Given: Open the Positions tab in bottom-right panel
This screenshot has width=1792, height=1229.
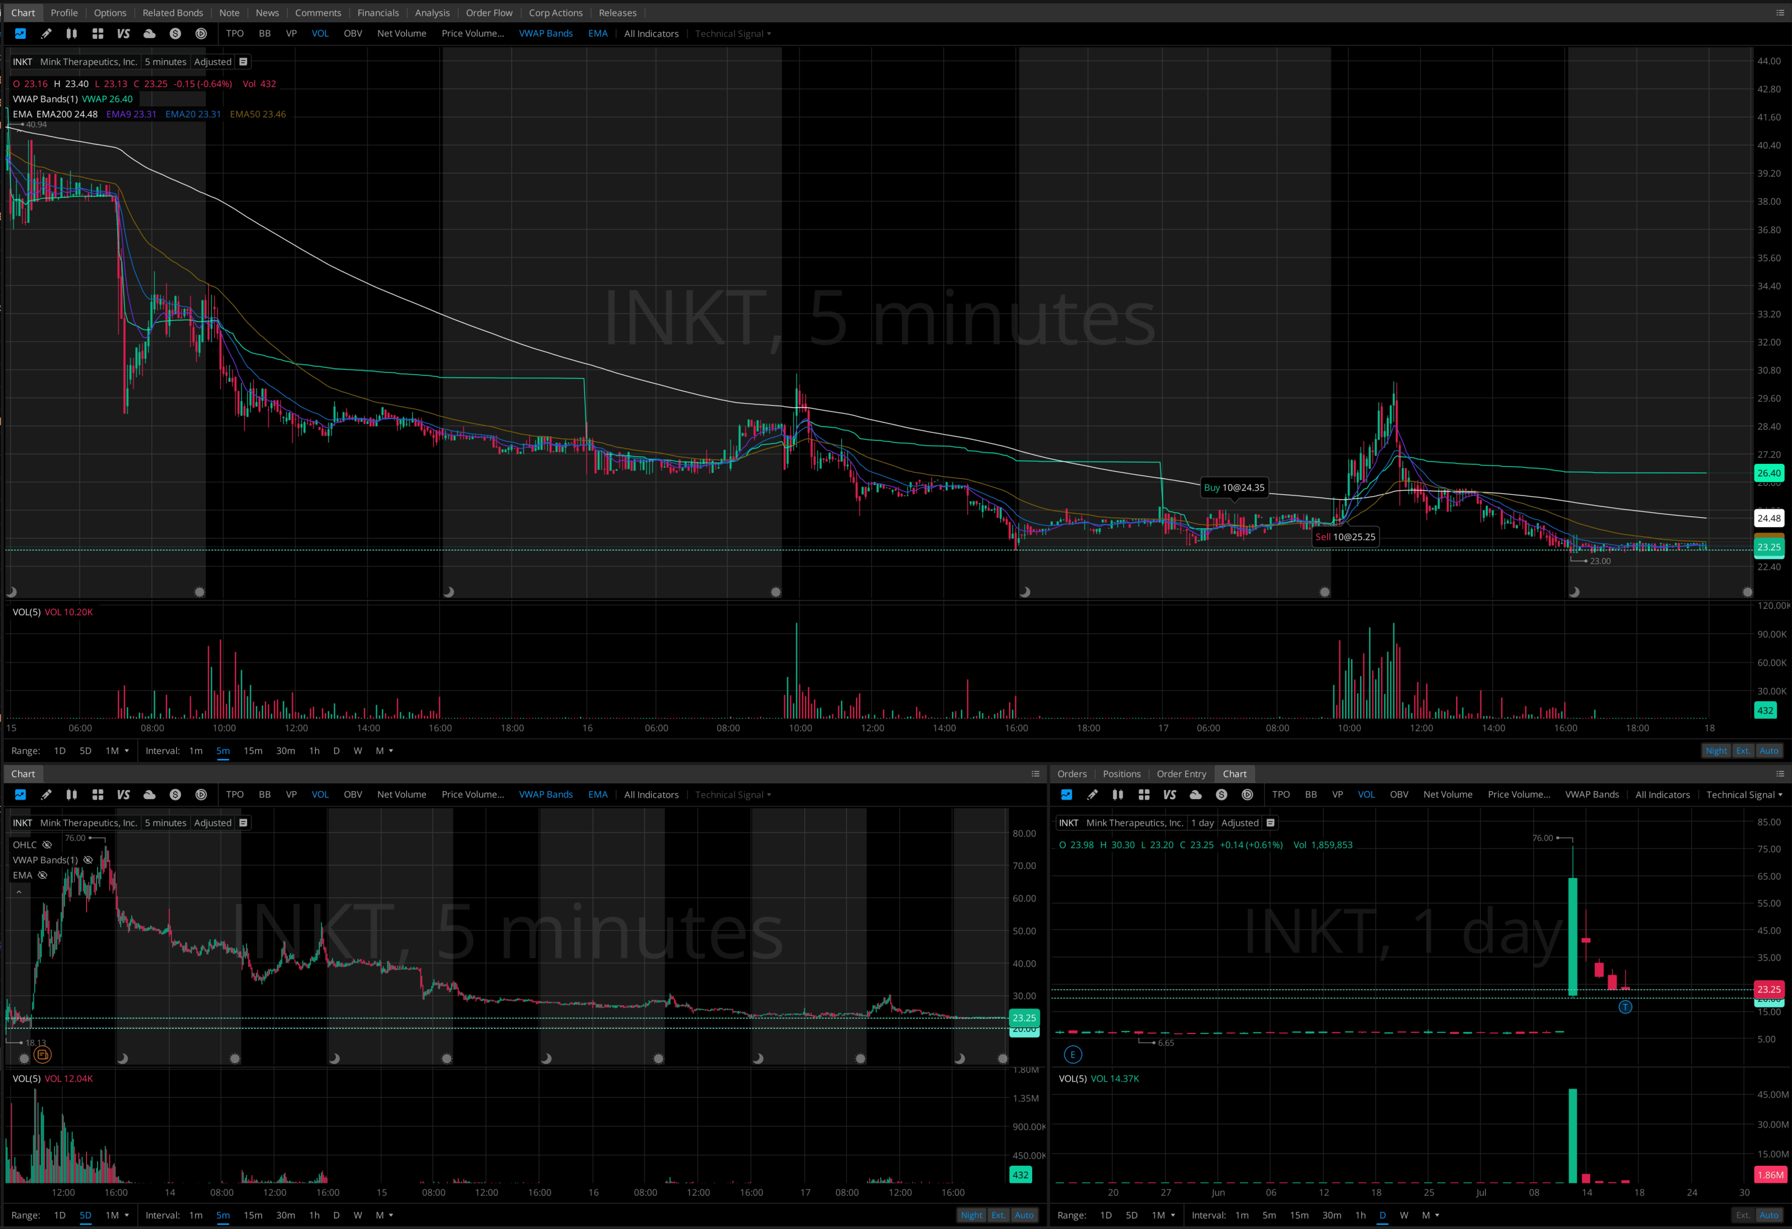Looking at the screenshot, I should click(x=1121, y=774).
